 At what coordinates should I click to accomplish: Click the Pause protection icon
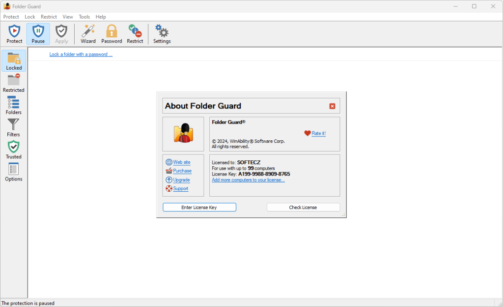[x=38, y=33]
